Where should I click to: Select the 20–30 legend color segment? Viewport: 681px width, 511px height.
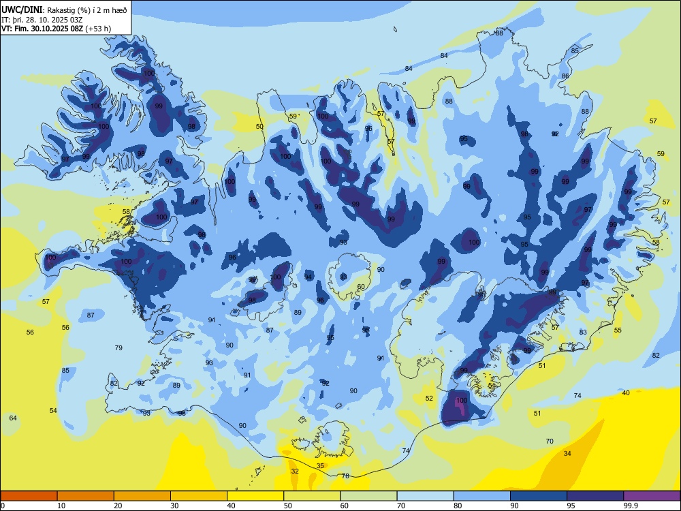(x=142, y=496)
